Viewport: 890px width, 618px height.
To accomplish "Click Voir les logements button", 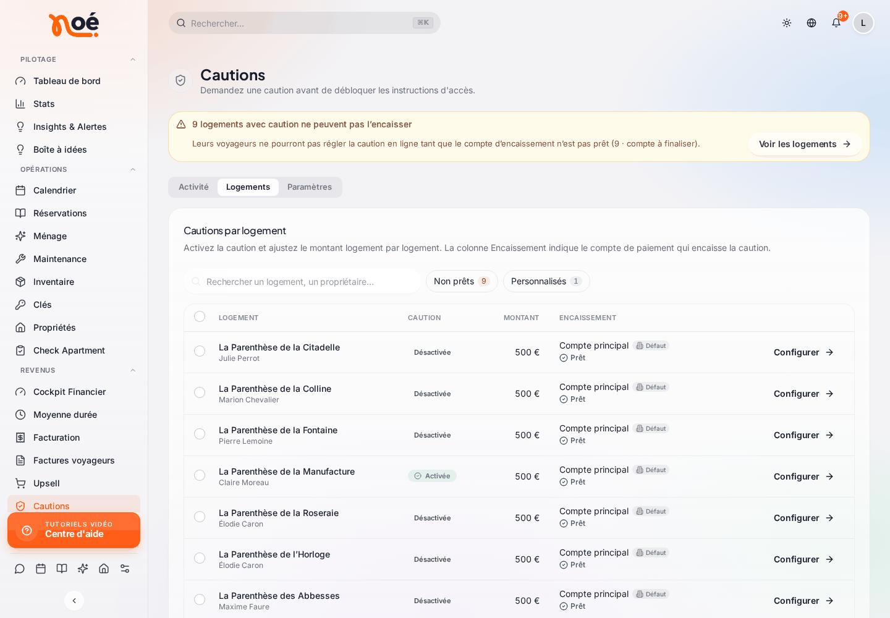I will pos(805,144).
